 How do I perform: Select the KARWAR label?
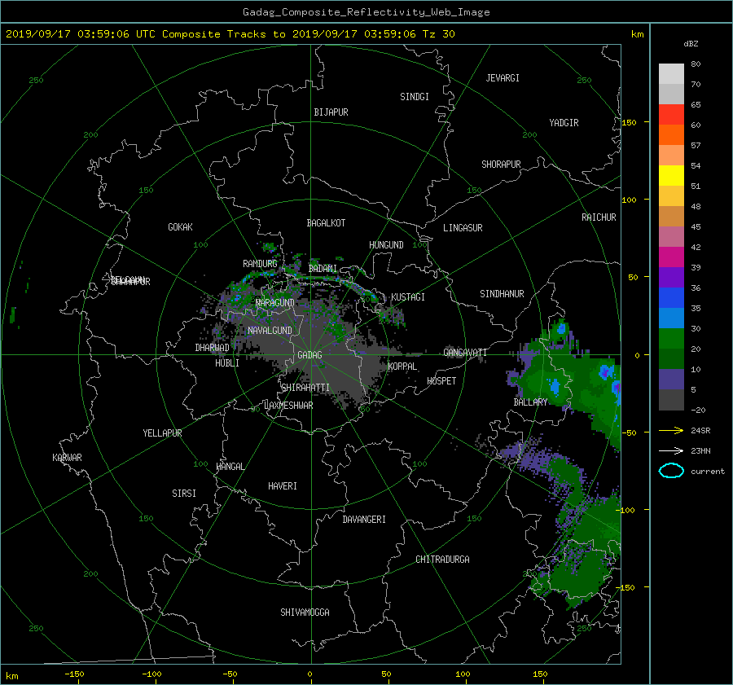[67, 458]
